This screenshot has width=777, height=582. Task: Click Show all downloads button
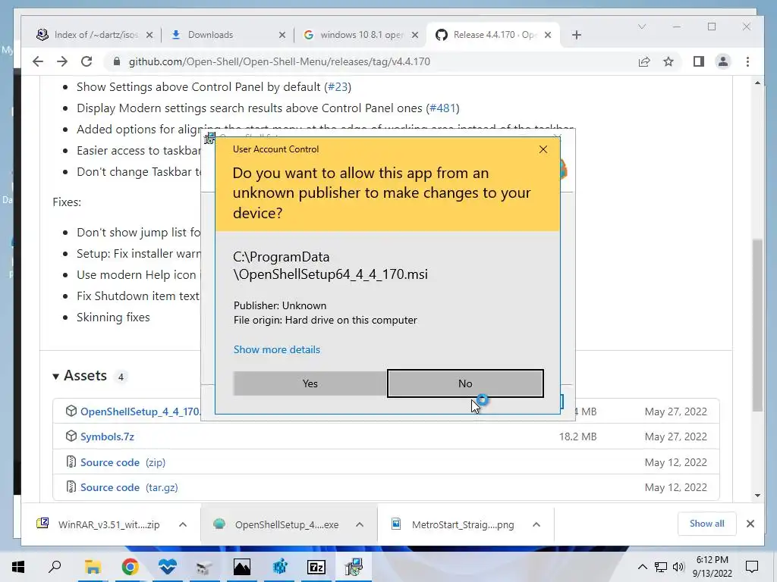[x=706, y=524]
